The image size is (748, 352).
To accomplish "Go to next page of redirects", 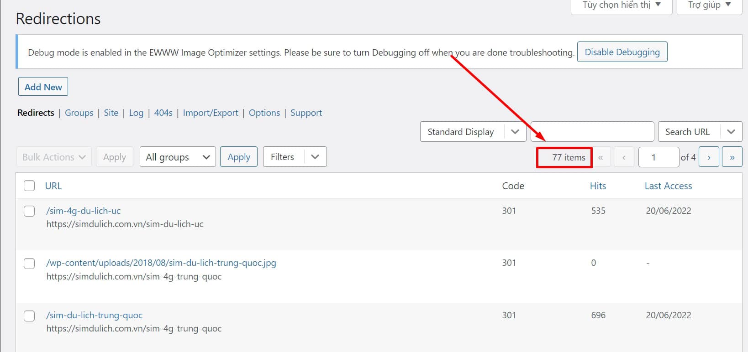I will pos(709,157).
